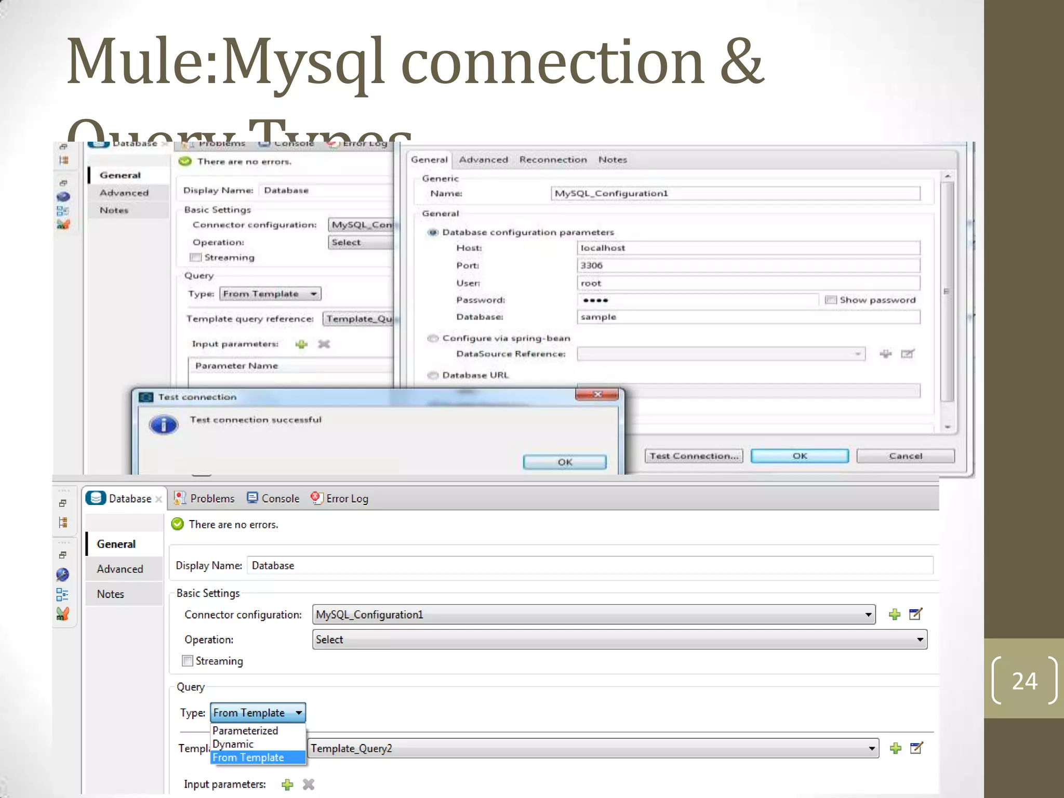Remove input parameter in lower panel
Image resolution: width=1064 pixels, height=798 pixels.
coord(309,784)
